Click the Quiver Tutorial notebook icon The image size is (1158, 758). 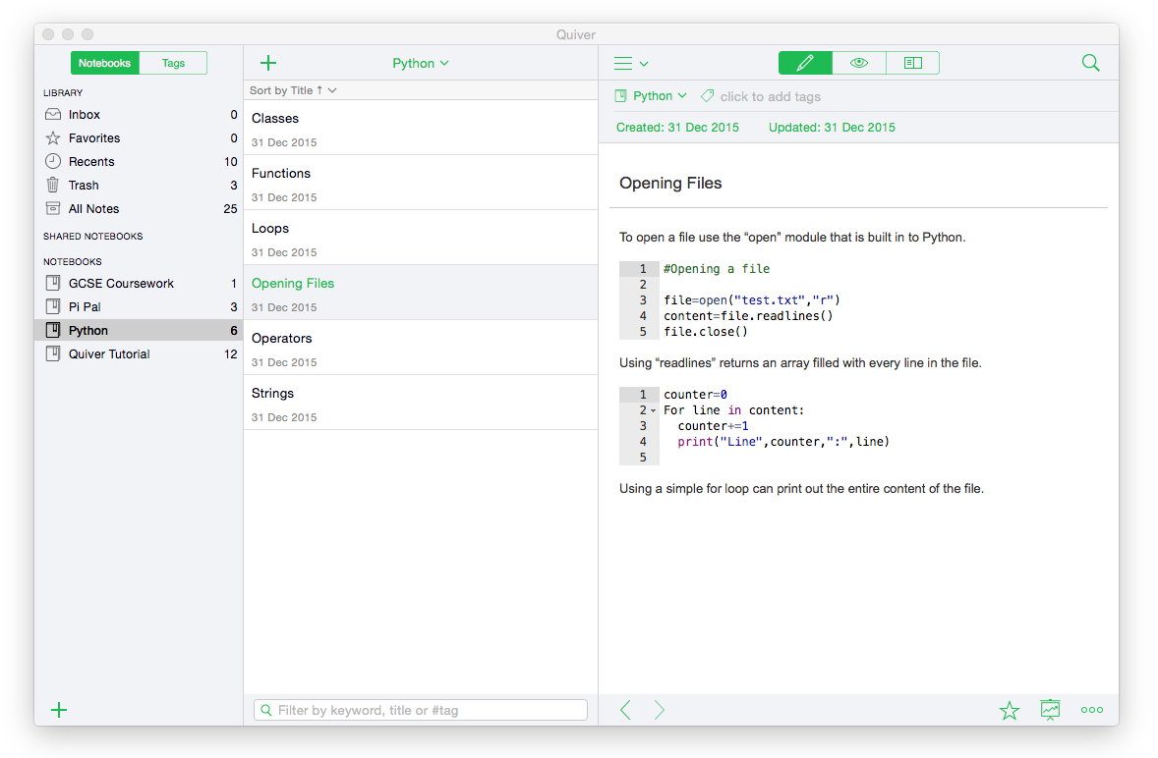(53, 353)
